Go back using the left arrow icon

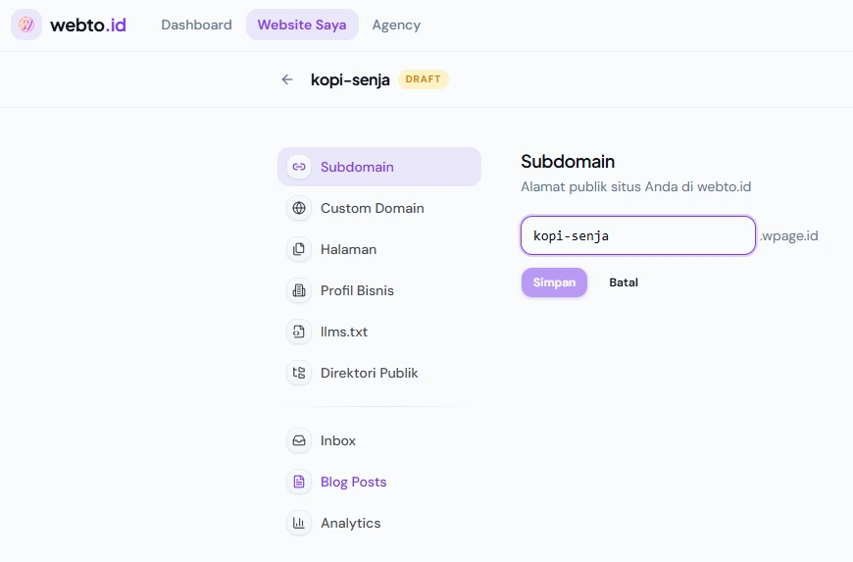(287, 79)
